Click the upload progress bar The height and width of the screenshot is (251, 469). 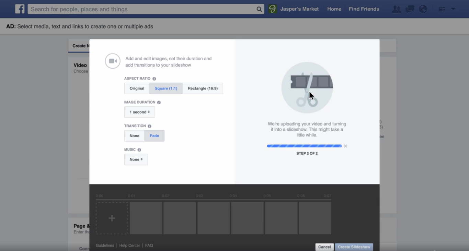click(x=304, y=146)
